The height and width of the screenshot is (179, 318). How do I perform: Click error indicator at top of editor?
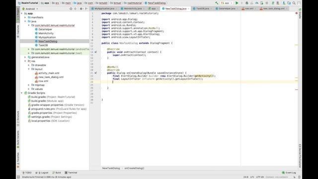pos(296,13)
